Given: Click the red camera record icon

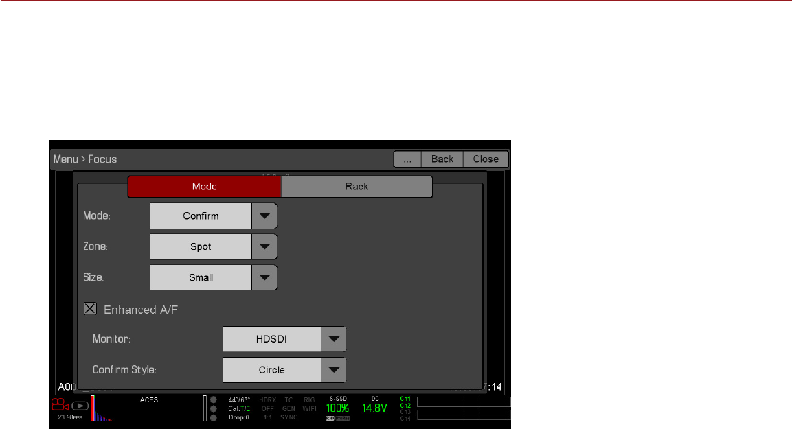Looking at the screenshot, I should 60,405.
